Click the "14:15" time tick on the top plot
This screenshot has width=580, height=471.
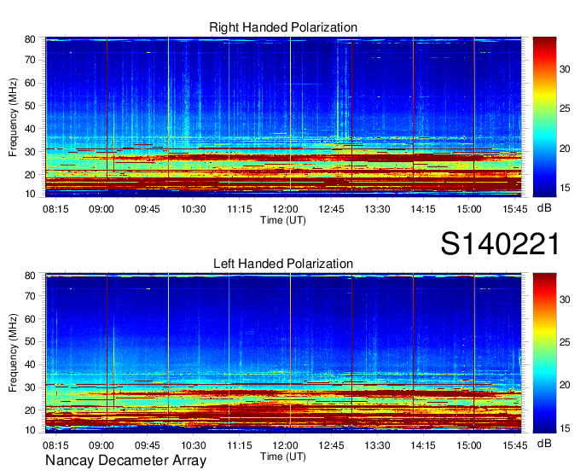click(423, 209)
